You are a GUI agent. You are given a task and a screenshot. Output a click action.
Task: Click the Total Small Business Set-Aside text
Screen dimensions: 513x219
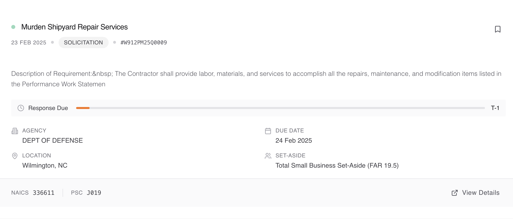coord(337,165)
